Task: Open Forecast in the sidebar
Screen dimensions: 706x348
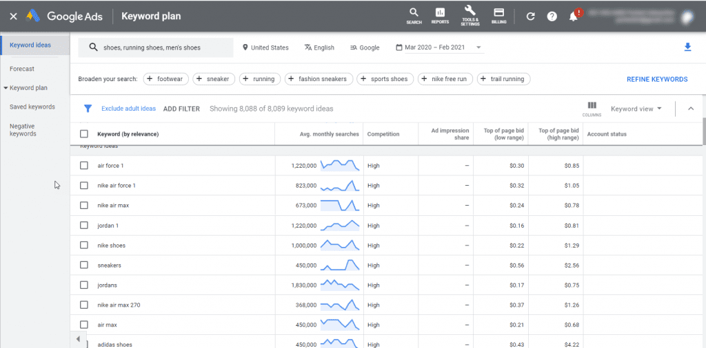Action: [22, 69]
